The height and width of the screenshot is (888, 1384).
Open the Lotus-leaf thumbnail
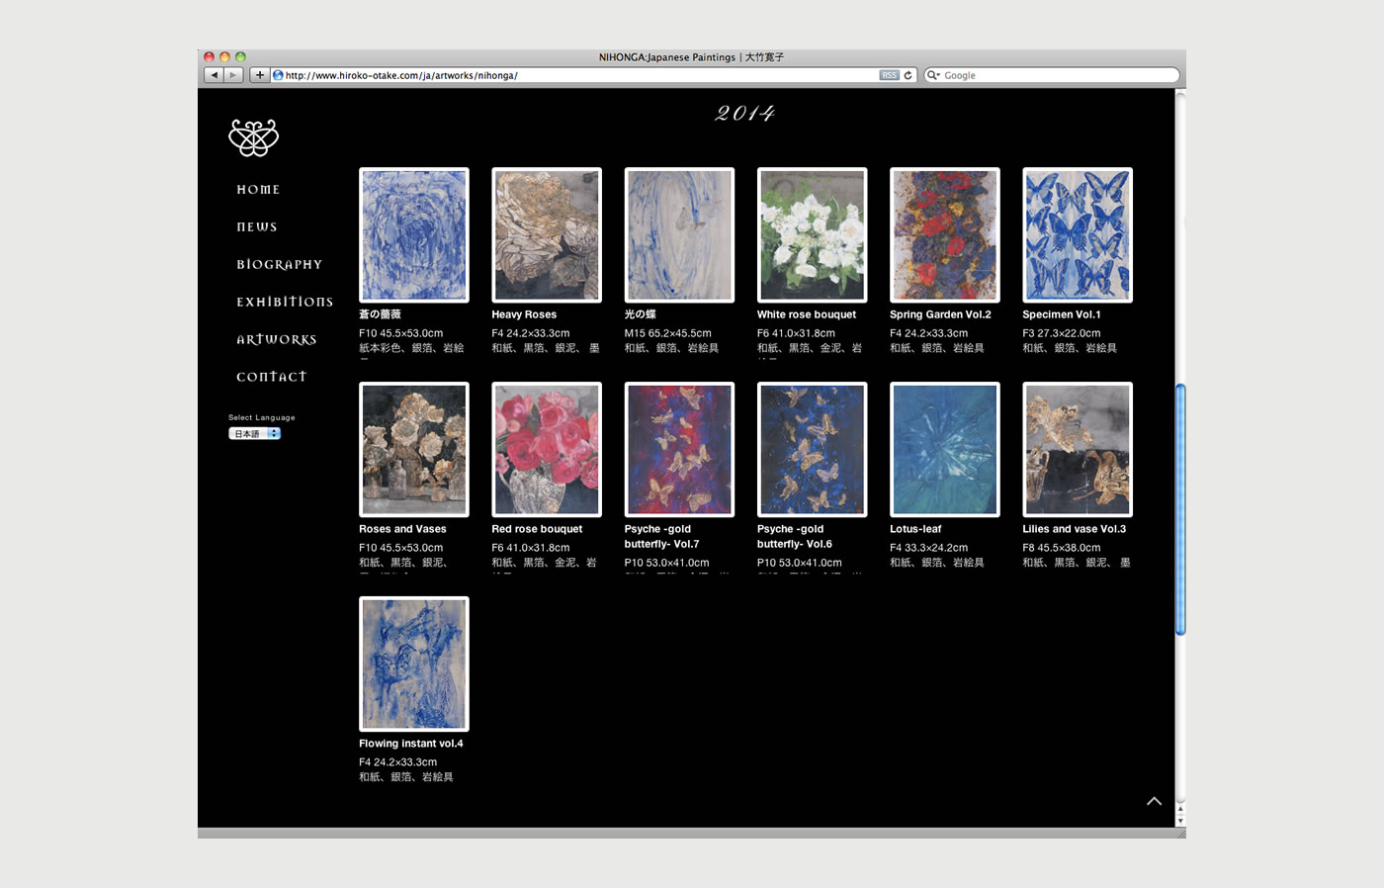click(945, 450)
